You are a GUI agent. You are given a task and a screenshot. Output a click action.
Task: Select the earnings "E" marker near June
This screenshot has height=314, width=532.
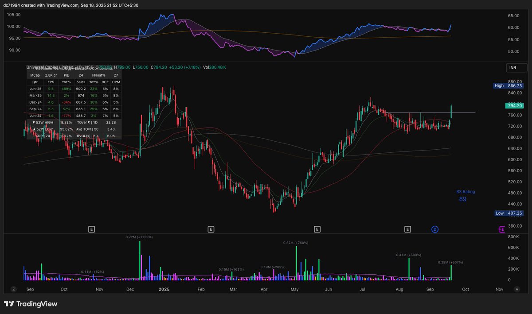point(317,229)
